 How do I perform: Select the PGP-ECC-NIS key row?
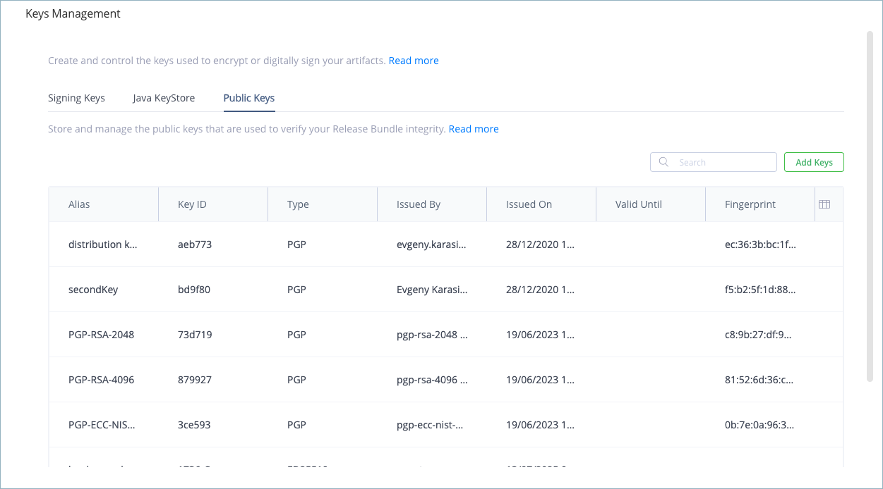[x=282, y=424]
